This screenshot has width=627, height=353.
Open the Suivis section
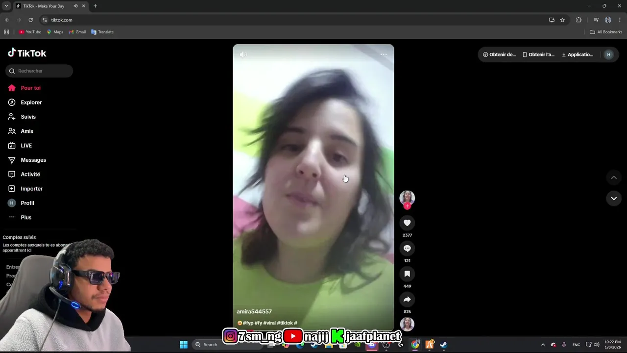point(22,117)
